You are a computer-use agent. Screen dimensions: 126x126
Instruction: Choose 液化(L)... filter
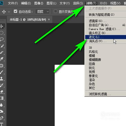tap(105, 37)
